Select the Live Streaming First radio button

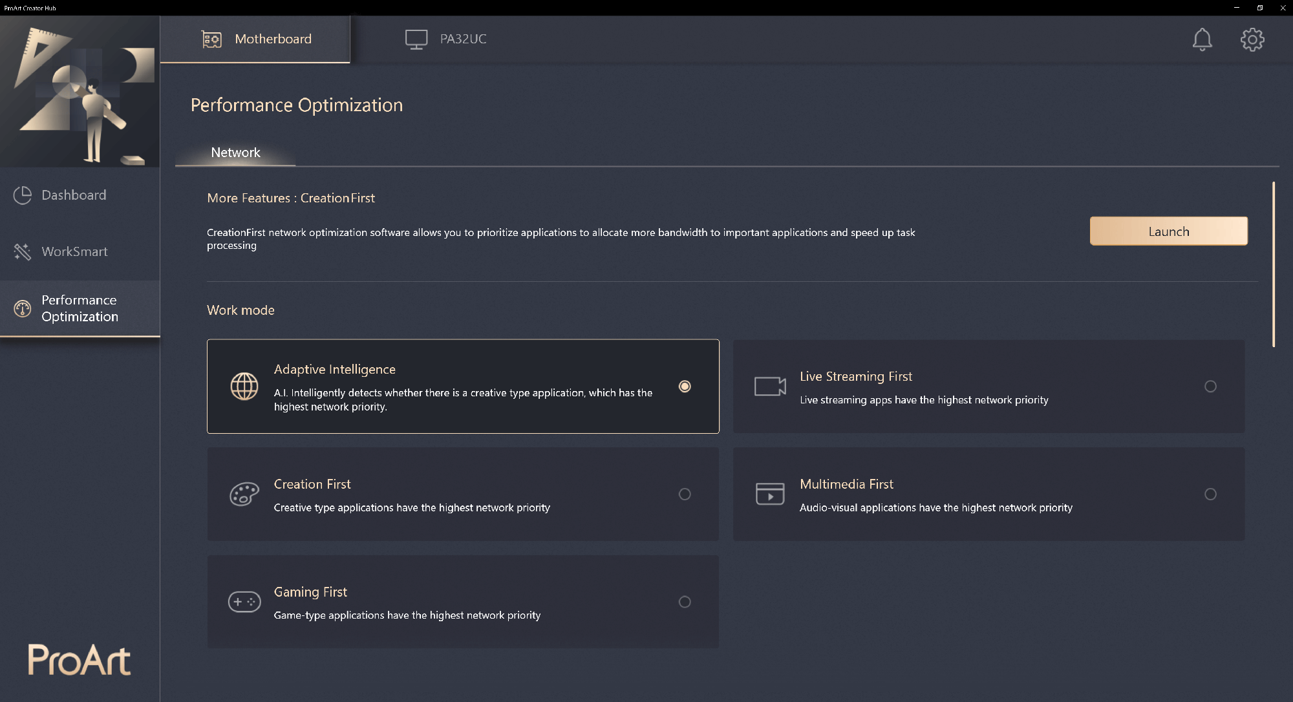[1210, 387]
